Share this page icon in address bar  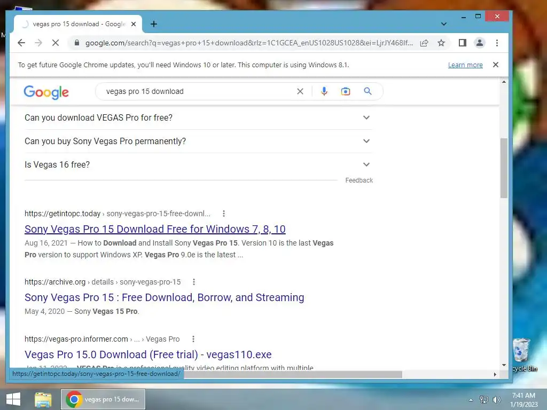point(424,43)
